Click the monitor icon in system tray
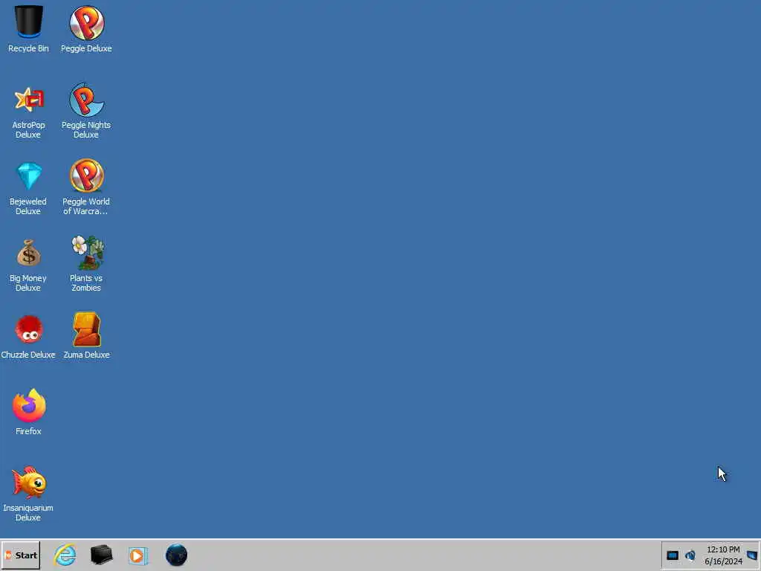Screen dimensions: 761x571 pyautogui.click(x=672, y=555)
